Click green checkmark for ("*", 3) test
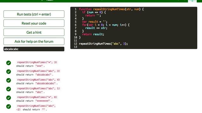Screen dimensions: 202x113 click(x=9, y=63)
